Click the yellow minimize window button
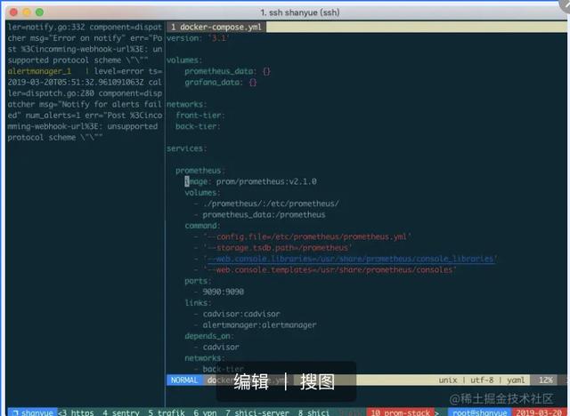Viewport: 570px width, 416px height. [x=25, y=12]
